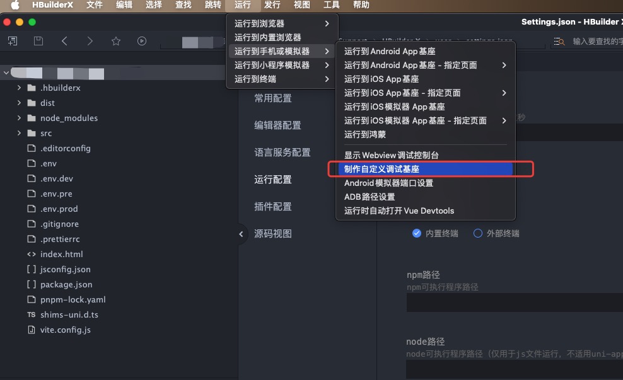Choose 运行时自动打开 Vue Devtools

click(x=425, y=211)
